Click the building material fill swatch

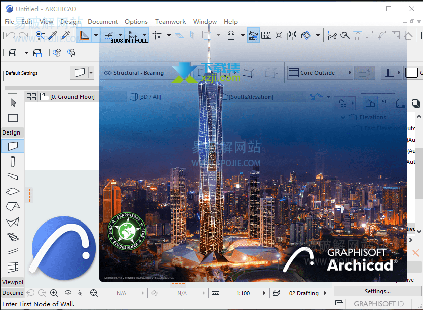(x=411, y=73)
